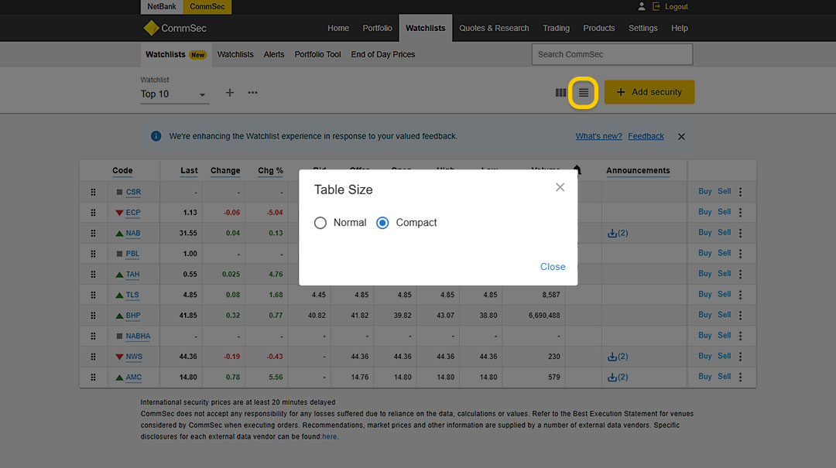Open the Quotes & Research menu
The height and width of the screenshot is (468, 836).
coord(494,29)
